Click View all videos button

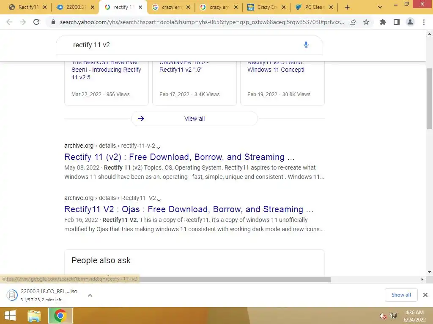pyautogui.click(x=195, y=119)
